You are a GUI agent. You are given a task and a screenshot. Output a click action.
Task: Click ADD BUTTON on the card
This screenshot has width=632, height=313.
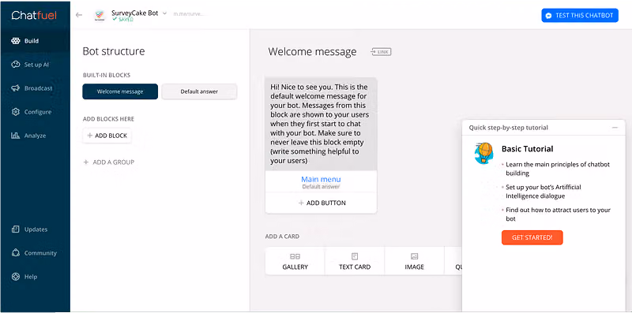(x=321, y=203)
